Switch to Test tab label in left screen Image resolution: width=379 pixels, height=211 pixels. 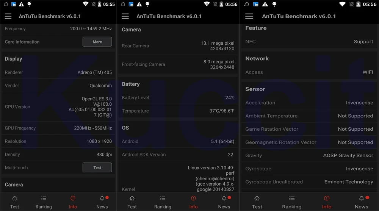tap(14, 207)
